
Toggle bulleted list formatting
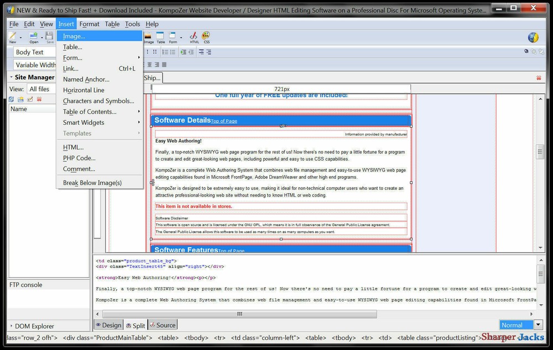[x=172, y=52]
